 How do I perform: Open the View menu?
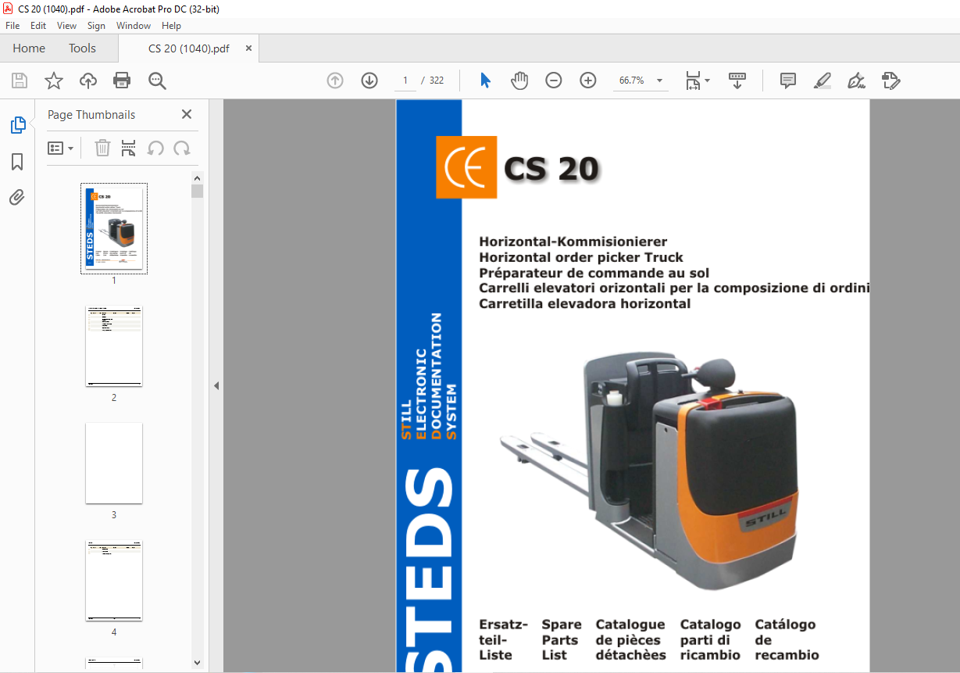coord(67,26)
